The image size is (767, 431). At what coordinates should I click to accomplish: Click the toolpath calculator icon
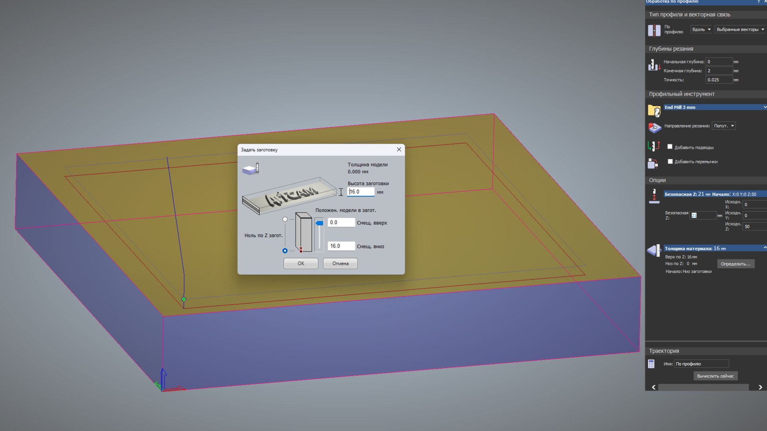(x=651, y=364)
